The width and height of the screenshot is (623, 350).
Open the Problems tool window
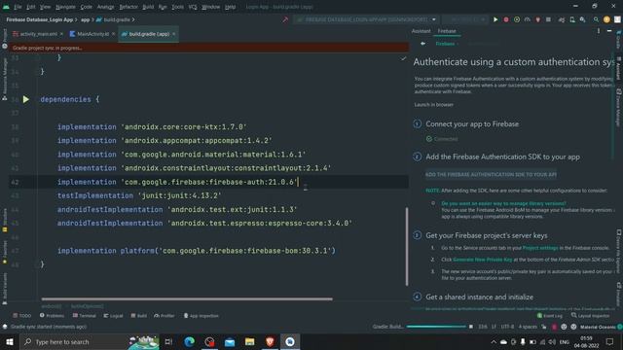(x=52, y=316)
